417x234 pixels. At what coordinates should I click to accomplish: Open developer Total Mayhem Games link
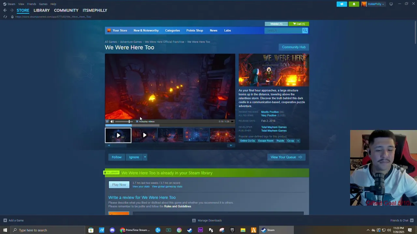(x=274, y=127)
